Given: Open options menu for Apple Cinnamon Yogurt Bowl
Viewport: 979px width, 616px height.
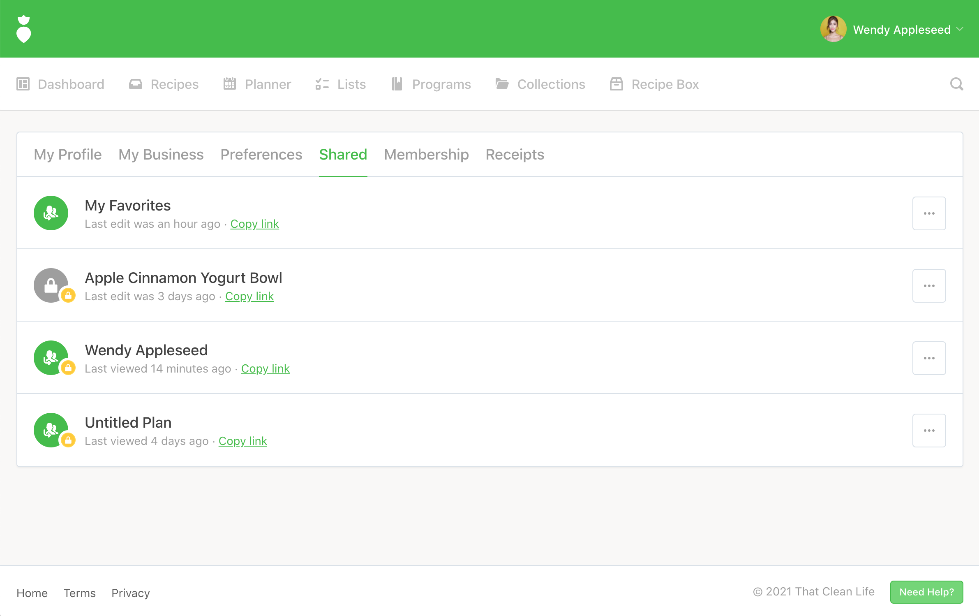Looking at the screenshot, I should [x=929, y=285].
